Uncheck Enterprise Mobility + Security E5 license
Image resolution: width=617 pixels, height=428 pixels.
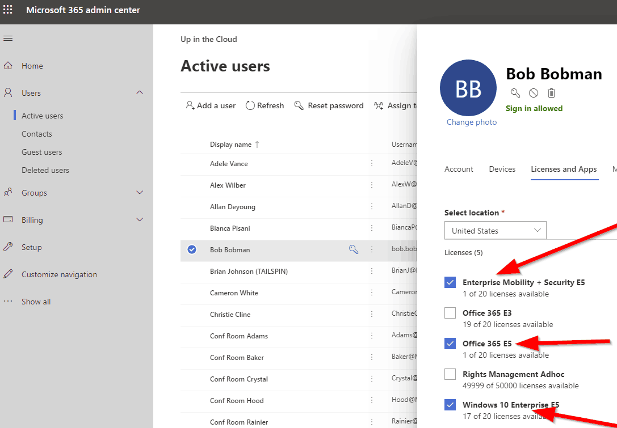[450, 282]
